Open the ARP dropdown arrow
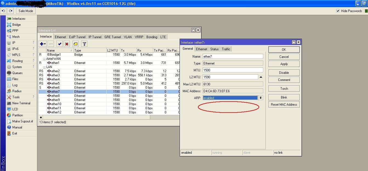Image resolution: width=368 pixels, height=171 pixels. [x=261, y=98]
